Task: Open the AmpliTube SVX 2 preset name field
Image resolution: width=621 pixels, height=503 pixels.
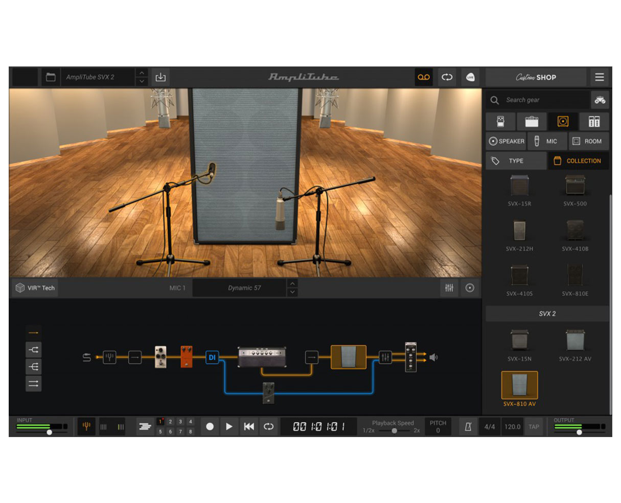Action: 98,77
